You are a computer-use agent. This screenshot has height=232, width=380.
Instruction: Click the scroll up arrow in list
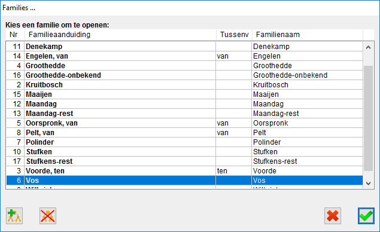[x=369, y=47]
